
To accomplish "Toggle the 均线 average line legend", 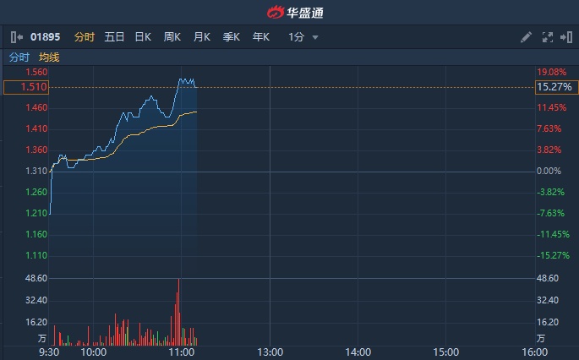I will pos(49,57).
